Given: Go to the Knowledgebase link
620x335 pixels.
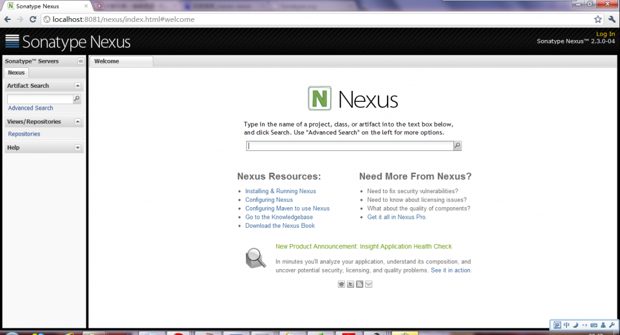Looking at the screenshot, I should 279,217.
